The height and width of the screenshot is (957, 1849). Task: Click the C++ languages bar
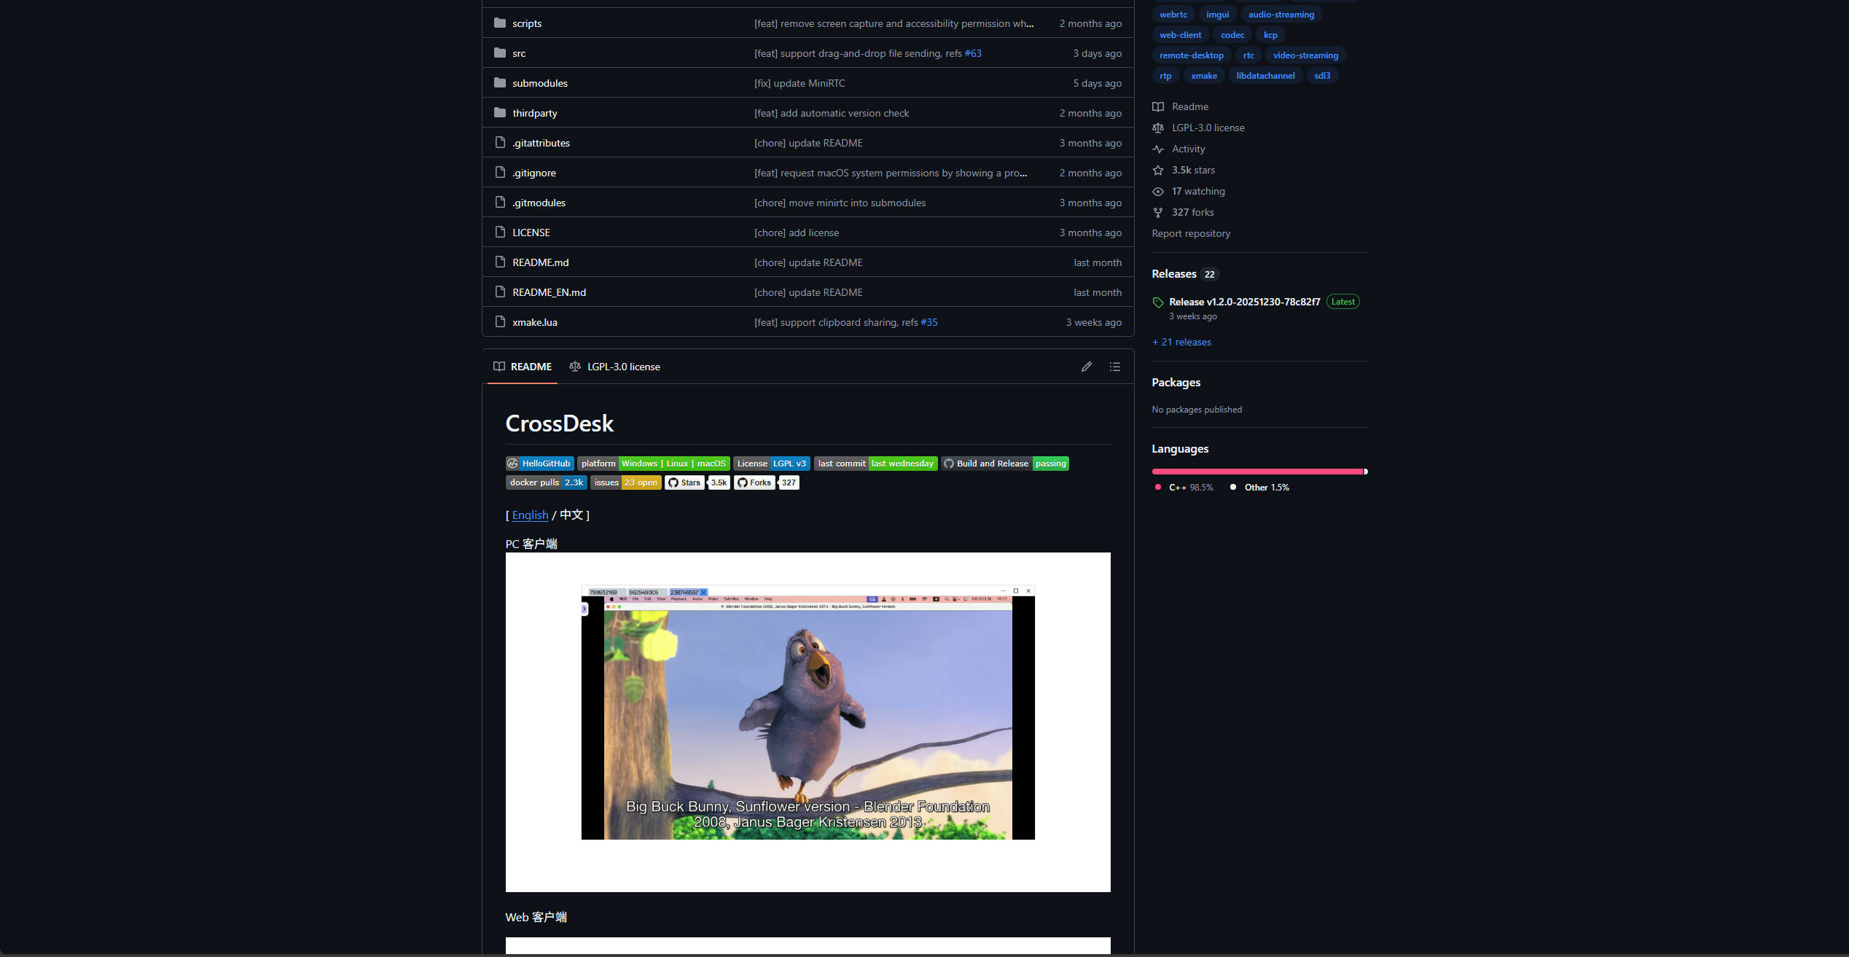pos(1256,472)
